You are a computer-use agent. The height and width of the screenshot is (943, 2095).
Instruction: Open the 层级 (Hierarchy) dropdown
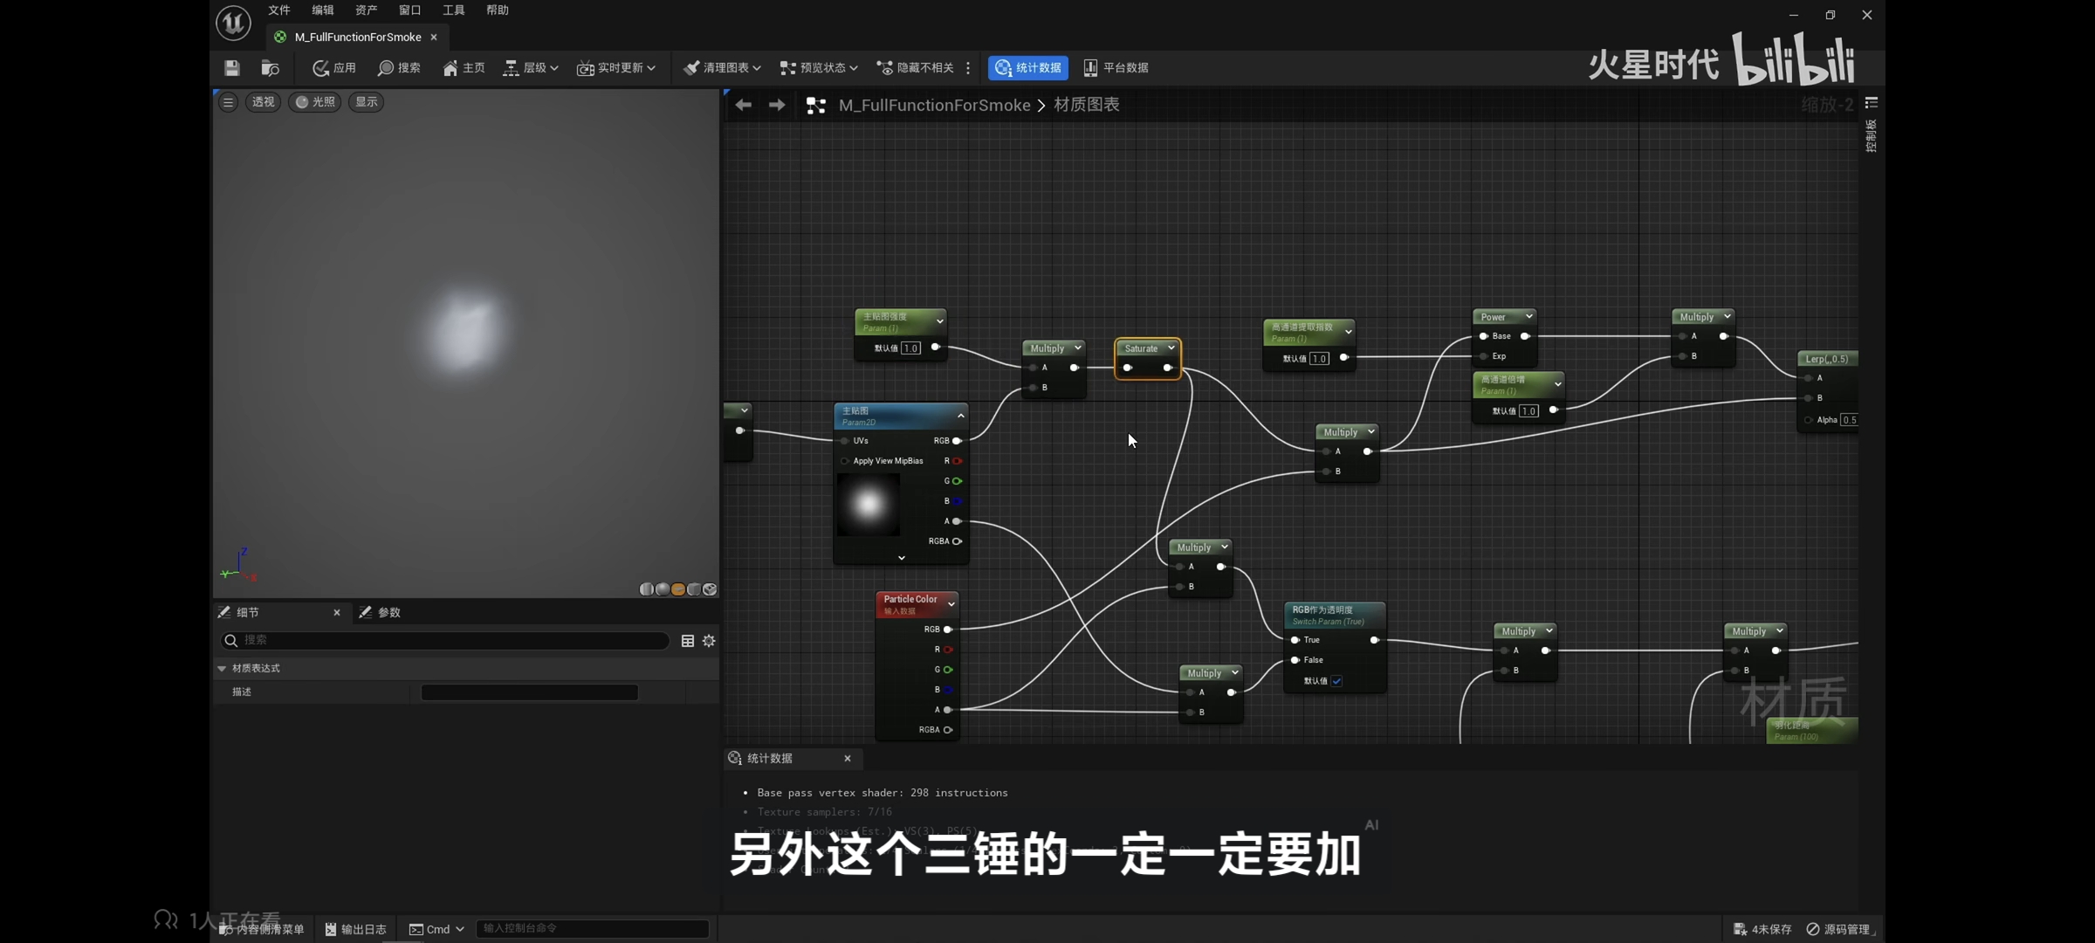pos(531,67)
